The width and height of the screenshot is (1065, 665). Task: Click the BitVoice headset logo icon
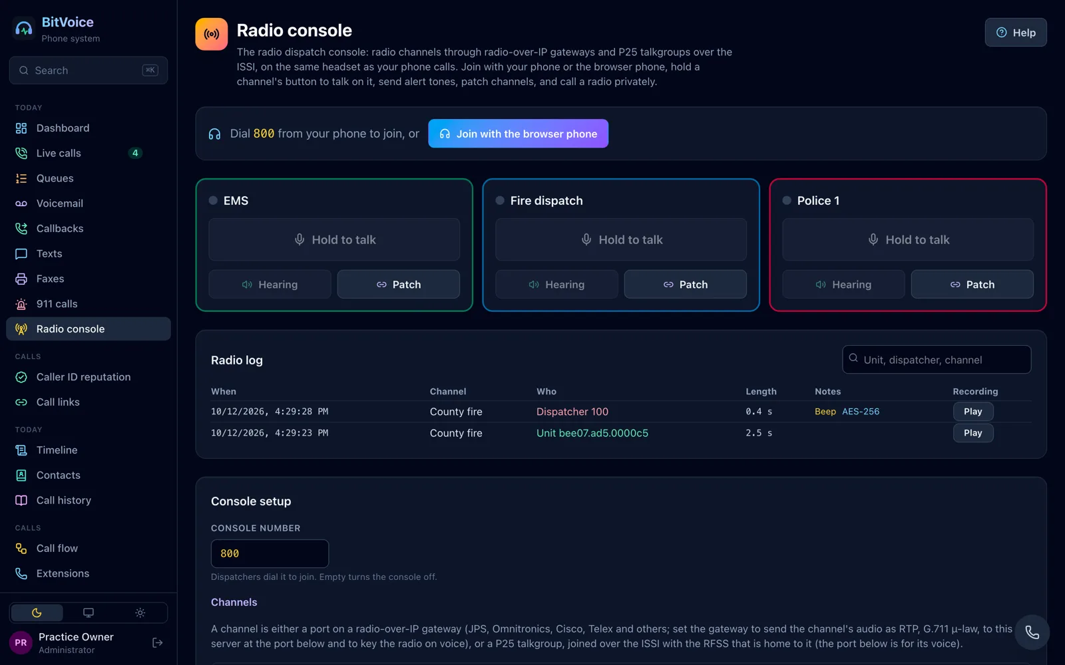[x=24, y=29]
